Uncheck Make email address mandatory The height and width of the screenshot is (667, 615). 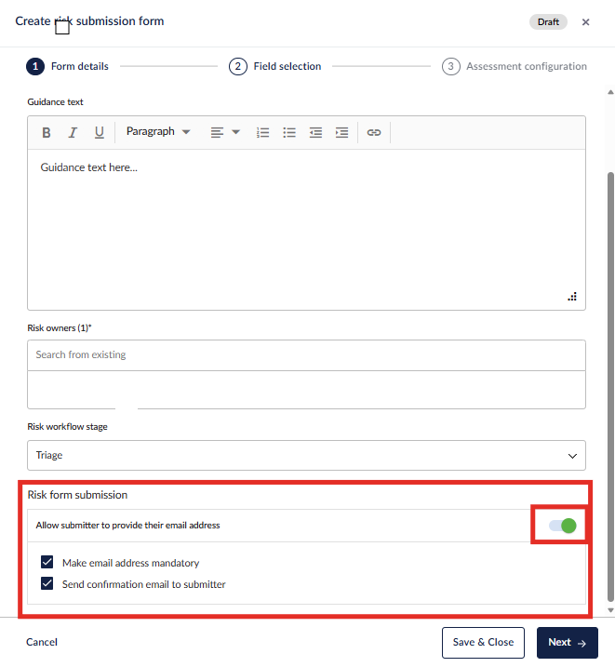click(x=47, y=563)
